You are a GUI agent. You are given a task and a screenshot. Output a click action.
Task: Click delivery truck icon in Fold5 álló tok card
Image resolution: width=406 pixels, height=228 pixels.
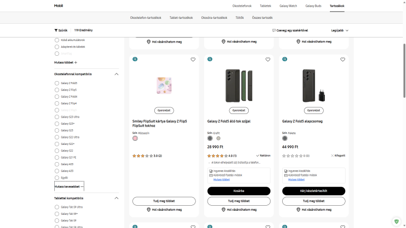click(211, 171)
